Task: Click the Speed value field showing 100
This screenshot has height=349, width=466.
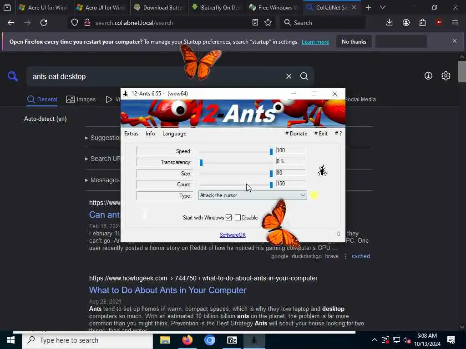Action: 291,150
